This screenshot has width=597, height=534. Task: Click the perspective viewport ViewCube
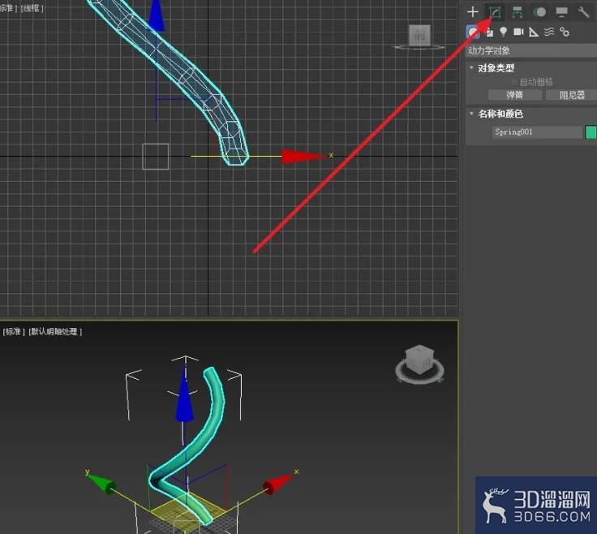[x=419, y=362]
